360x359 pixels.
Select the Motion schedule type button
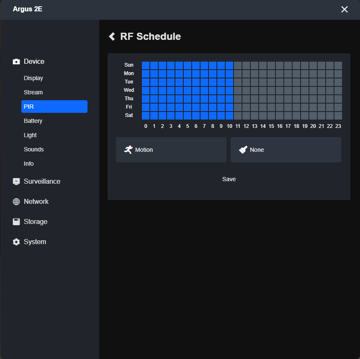pyautogui.click(x=171, y=150)
